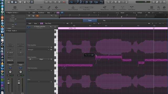Open the List Editors button
The width and height of the screenshot is (168, 94).
tap(153, 2)
